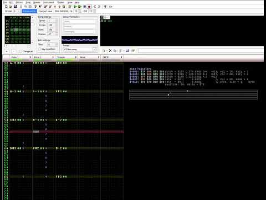Tick the Change all checkbox
The height and width of the screenshot is (200, 266).
coord(20,51)
